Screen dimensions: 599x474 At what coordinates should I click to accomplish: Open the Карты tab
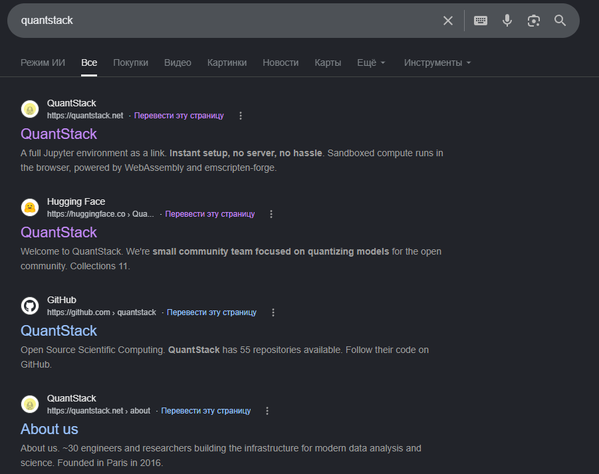click(x=328, y=62)
